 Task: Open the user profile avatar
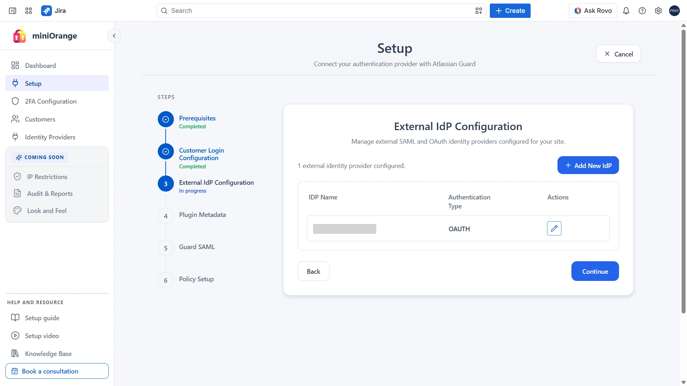coord(674,11)
